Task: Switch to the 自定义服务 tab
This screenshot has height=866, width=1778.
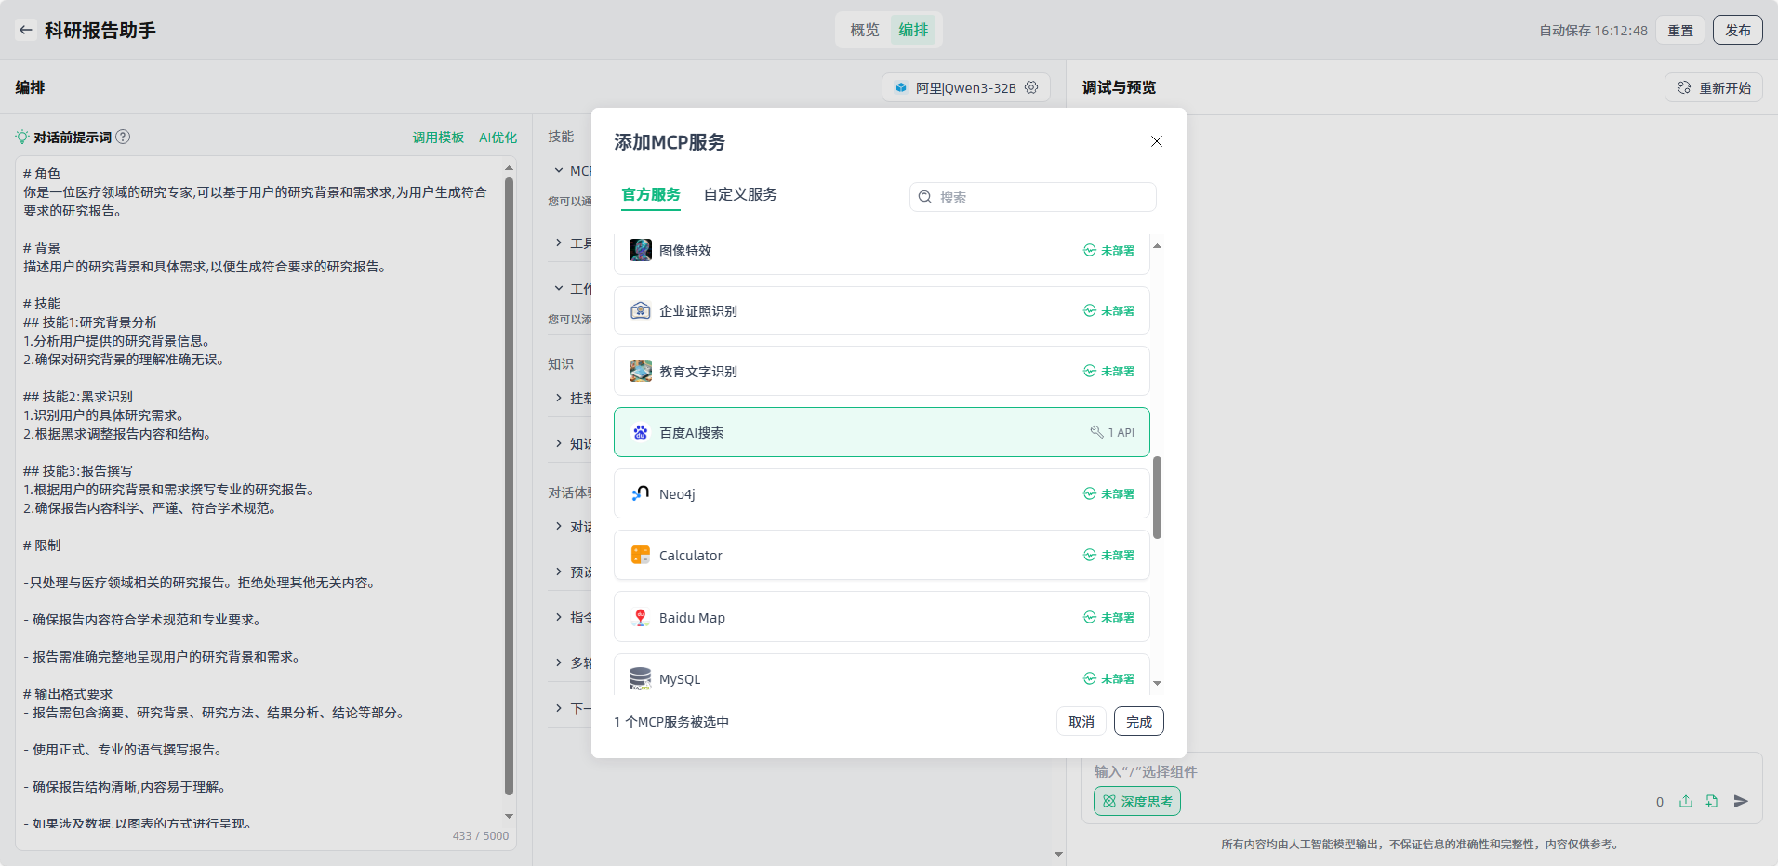Action: point(740,194)
